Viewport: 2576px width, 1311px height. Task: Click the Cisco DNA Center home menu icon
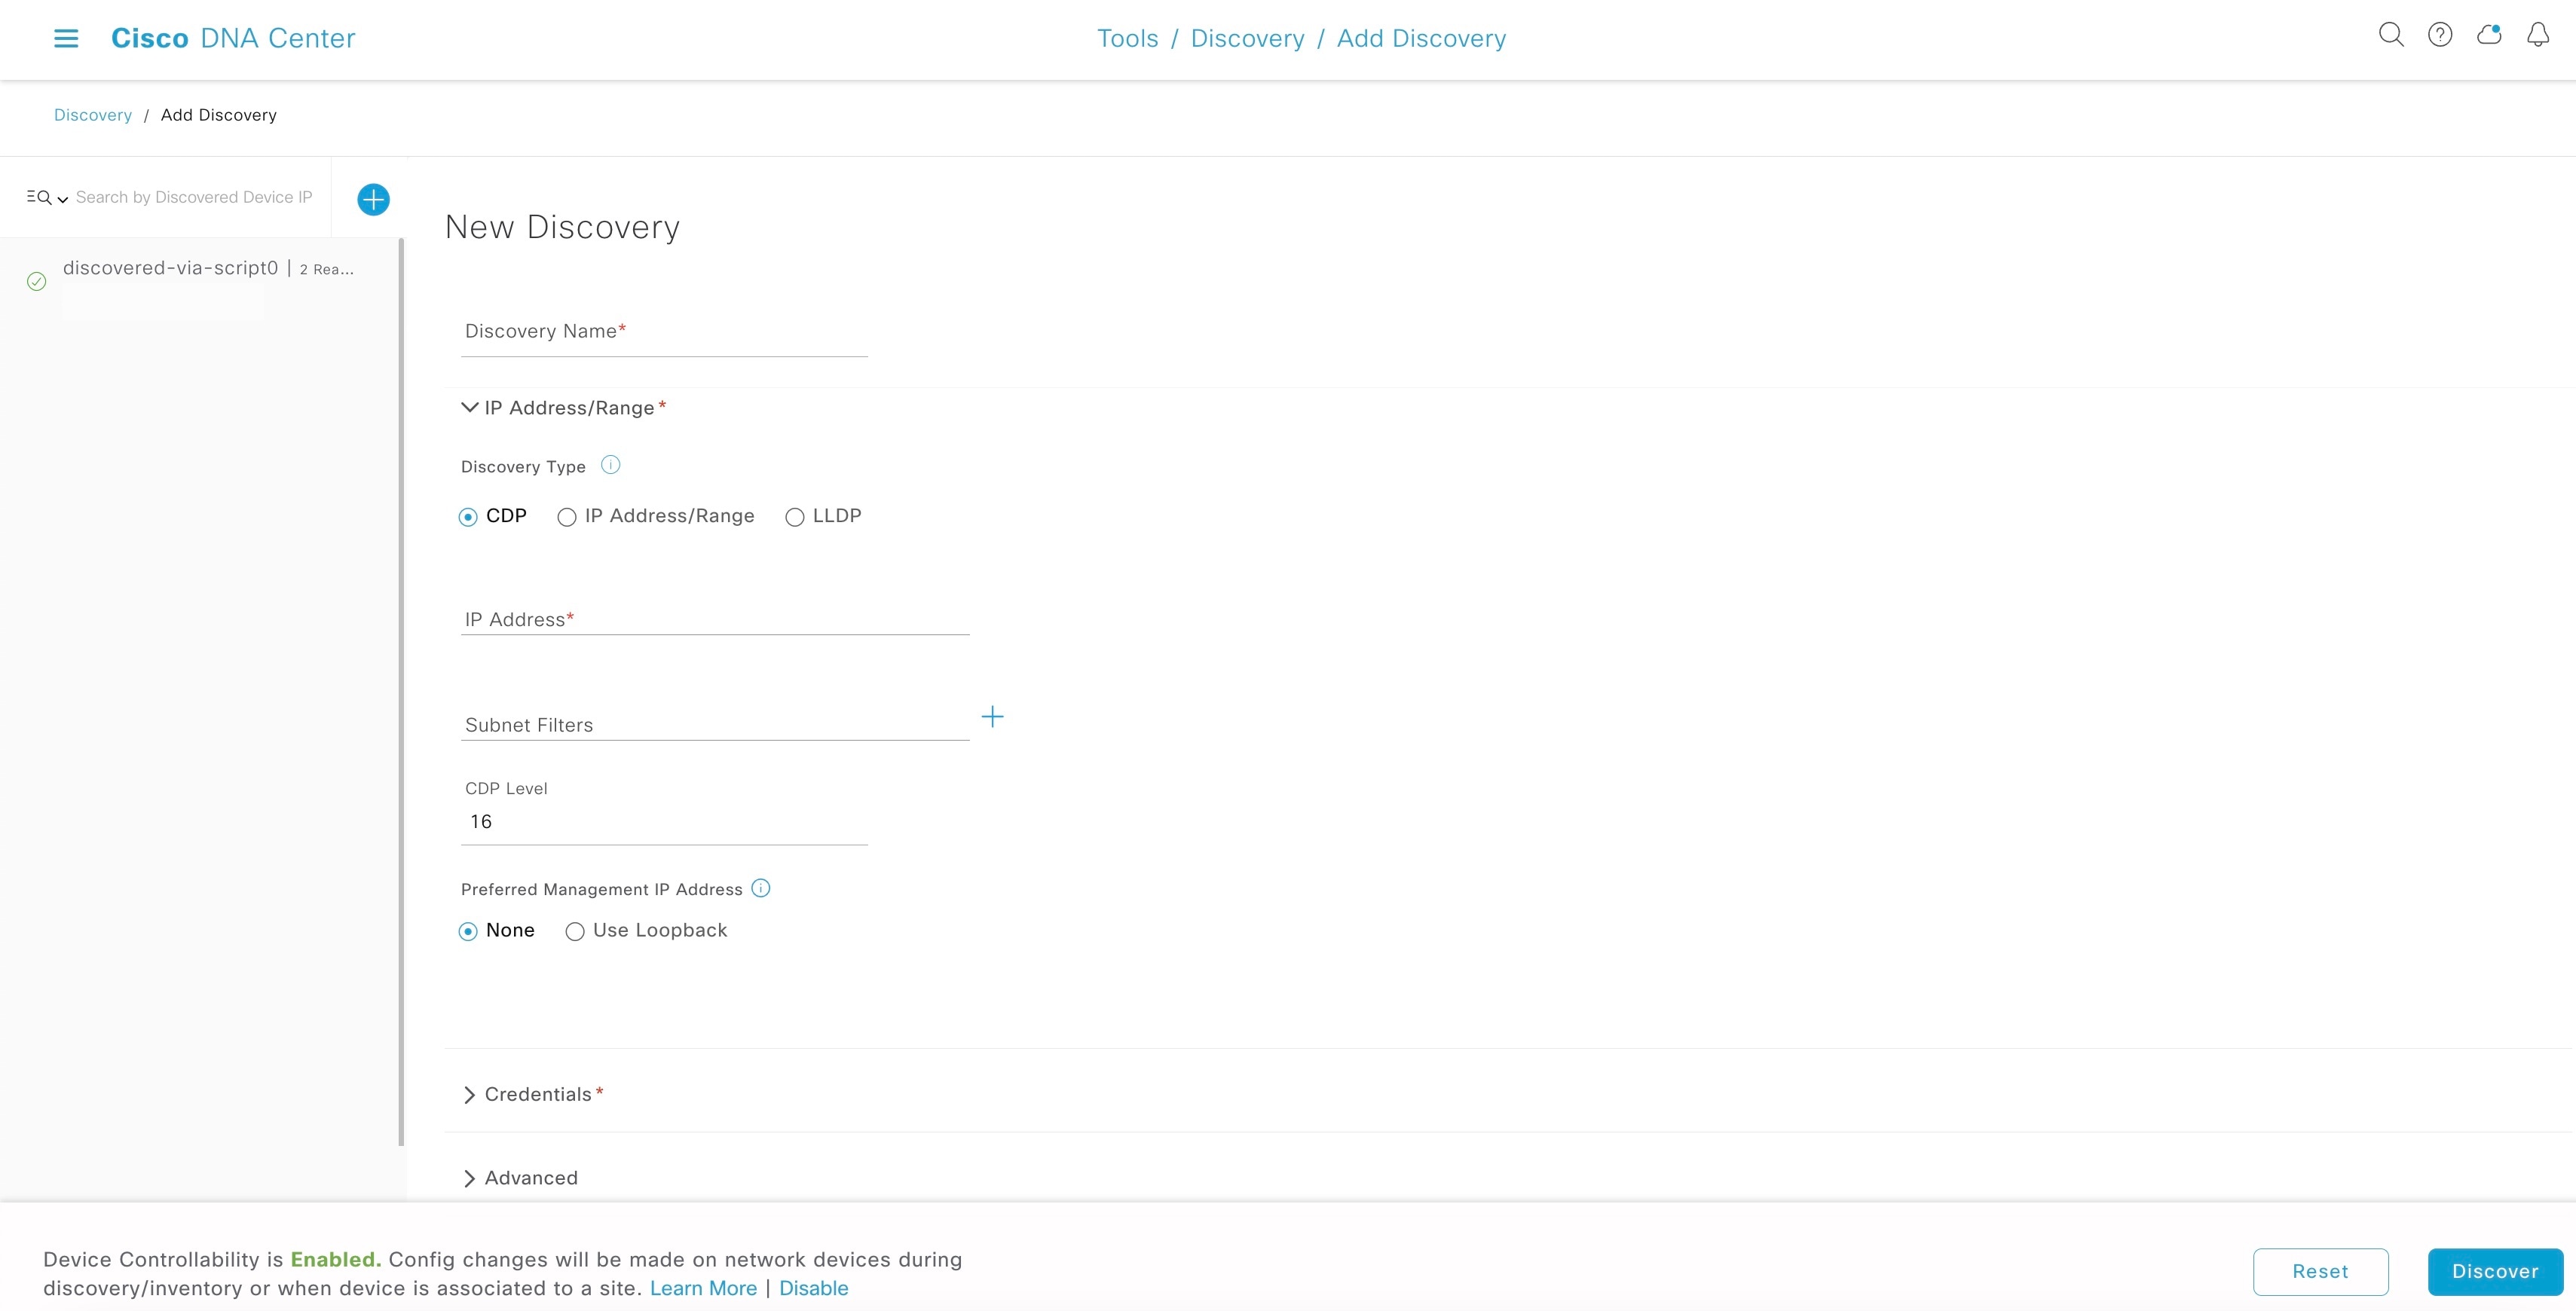63,37
